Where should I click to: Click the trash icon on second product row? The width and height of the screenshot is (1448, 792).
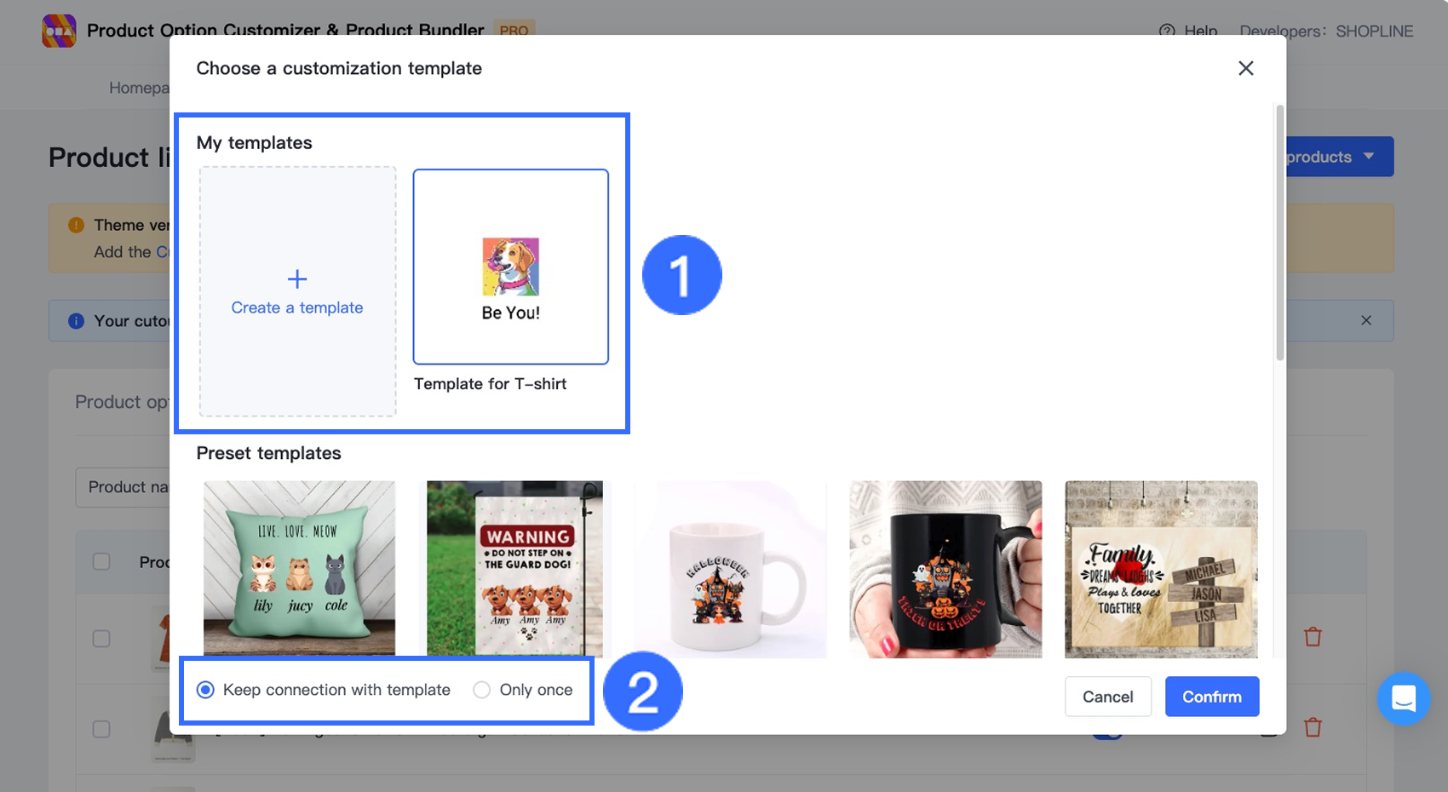1313,727
